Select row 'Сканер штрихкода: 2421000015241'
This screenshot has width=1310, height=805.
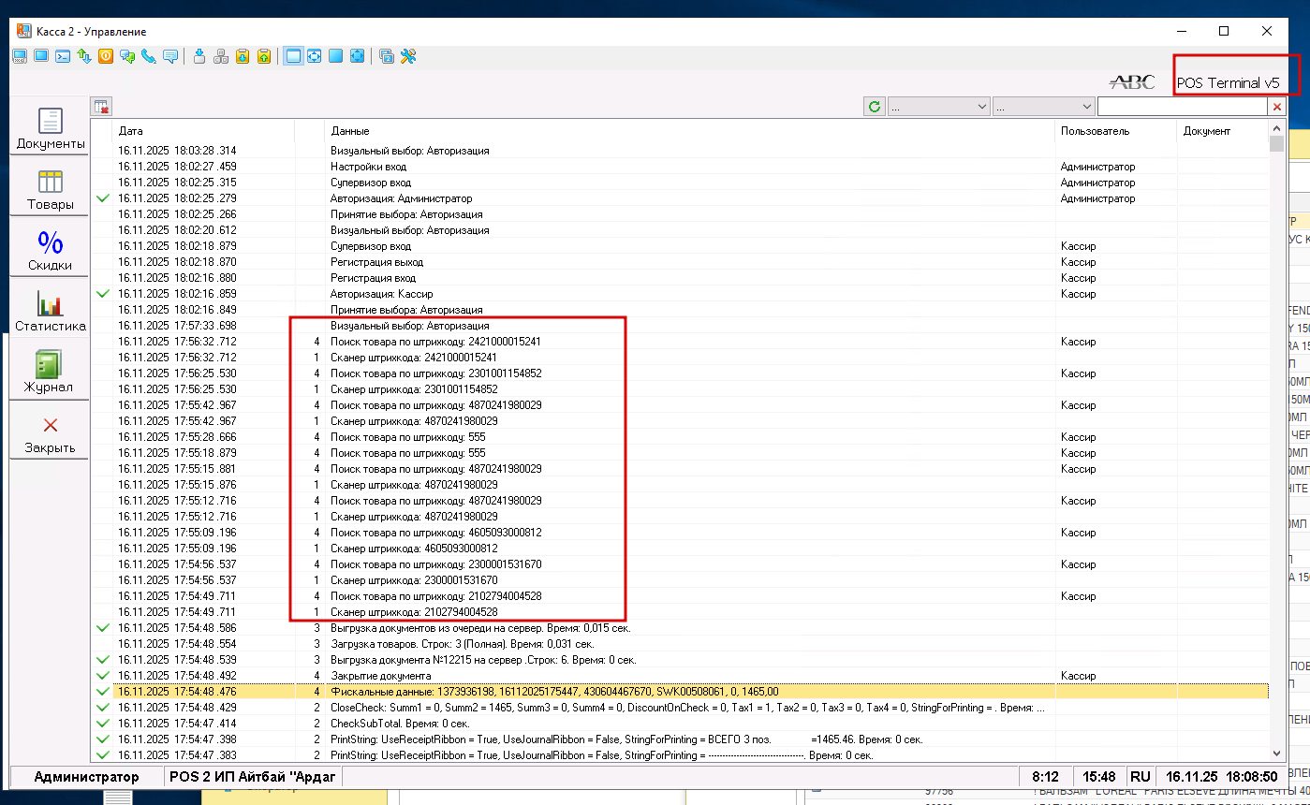[x=681, y=358]
